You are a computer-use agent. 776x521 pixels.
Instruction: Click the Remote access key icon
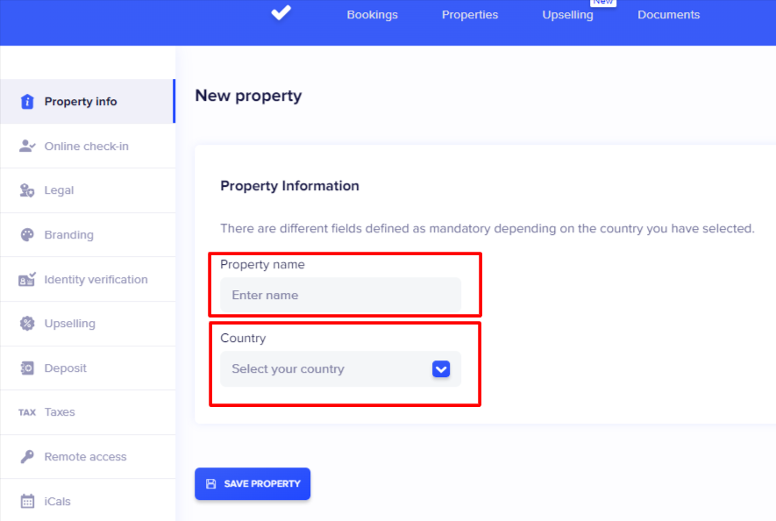coord(27,457)
